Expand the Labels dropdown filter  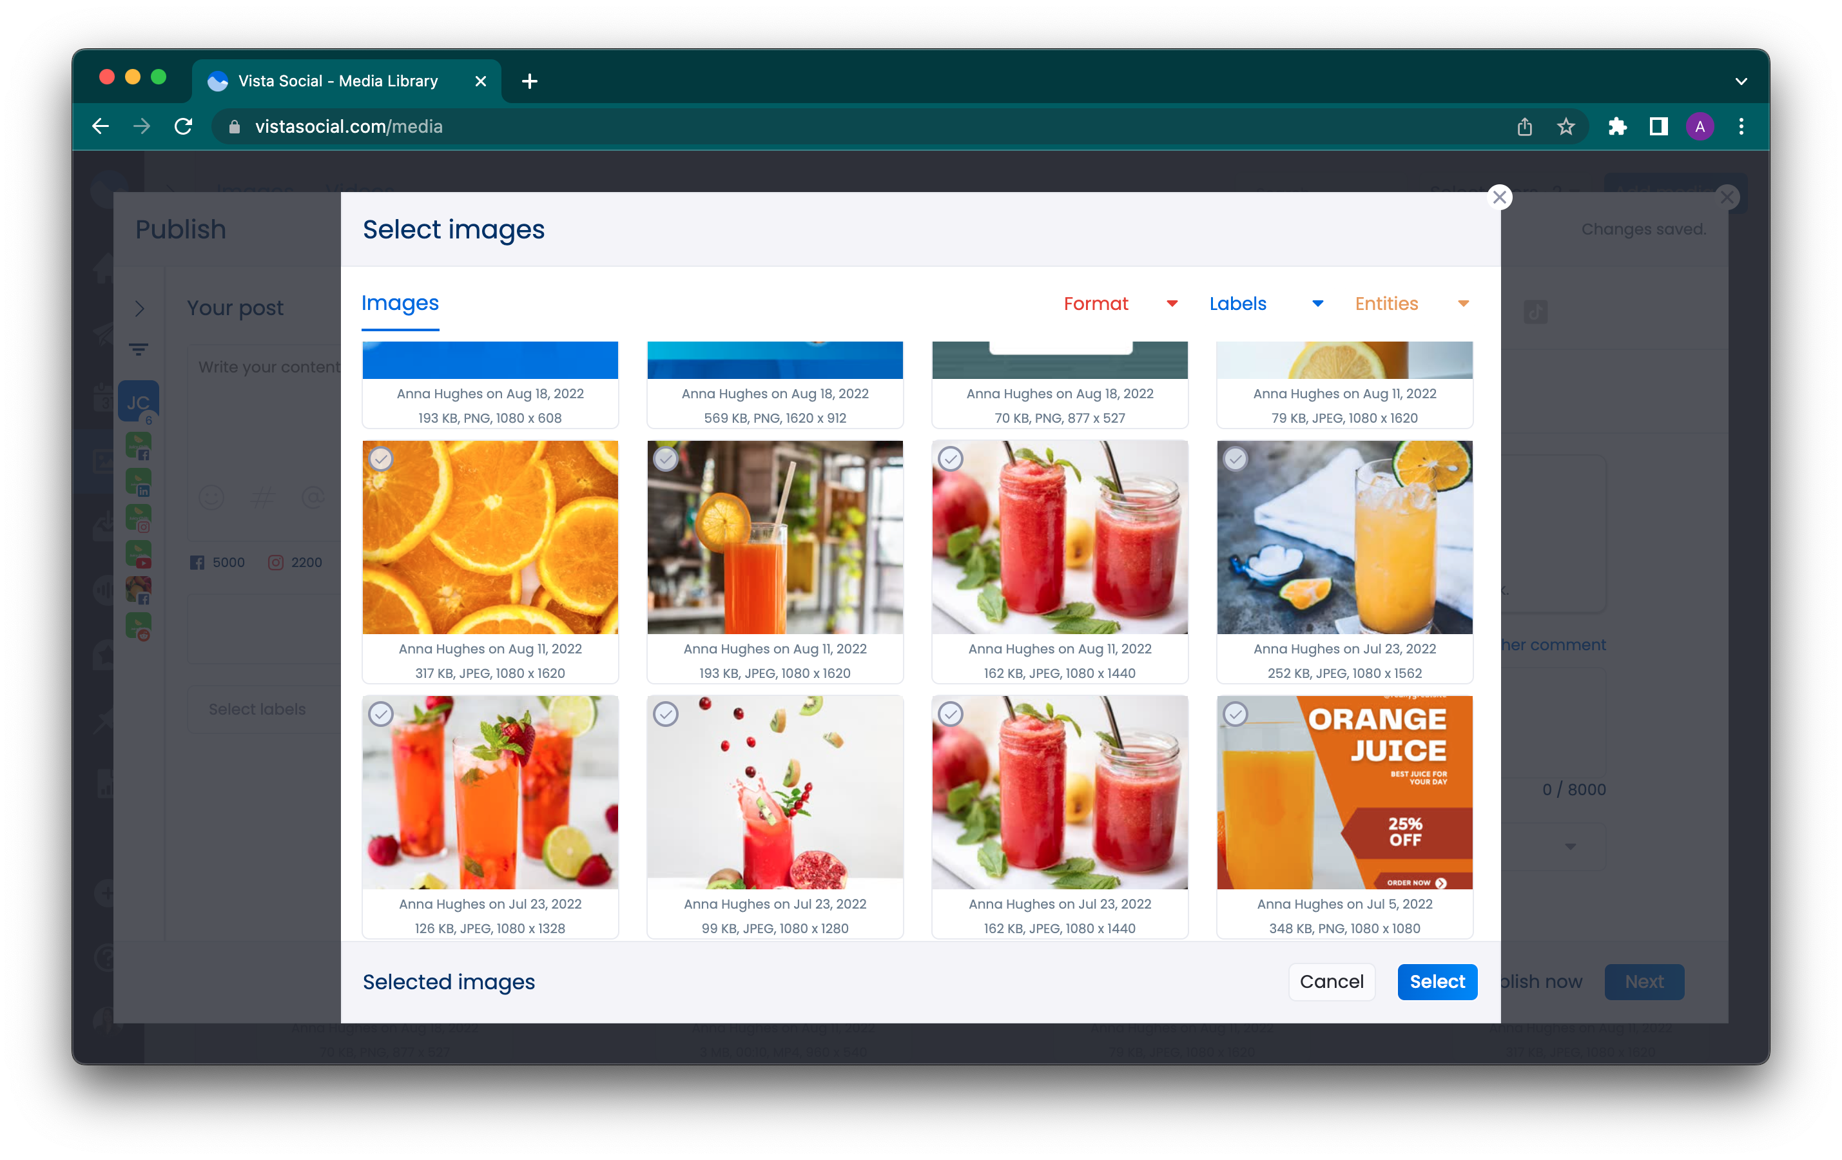tap(1263, 304)
